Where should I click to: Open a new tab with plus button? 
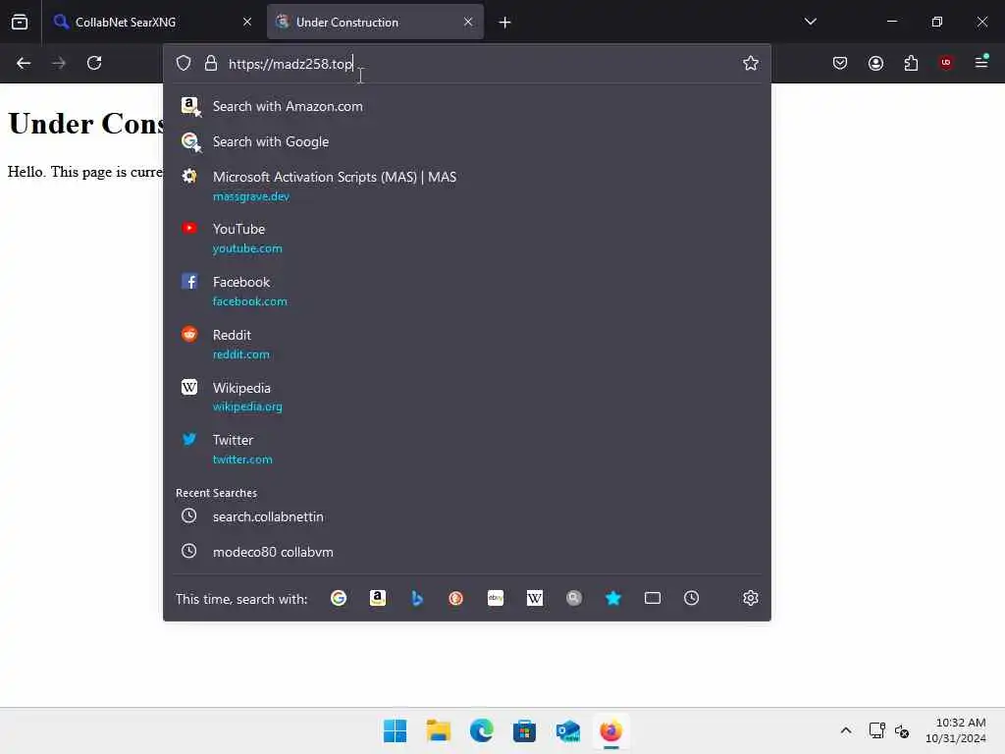tap(505, 23)
